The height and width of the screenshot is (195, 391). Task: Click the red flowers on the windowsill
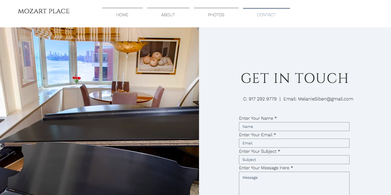77,80
